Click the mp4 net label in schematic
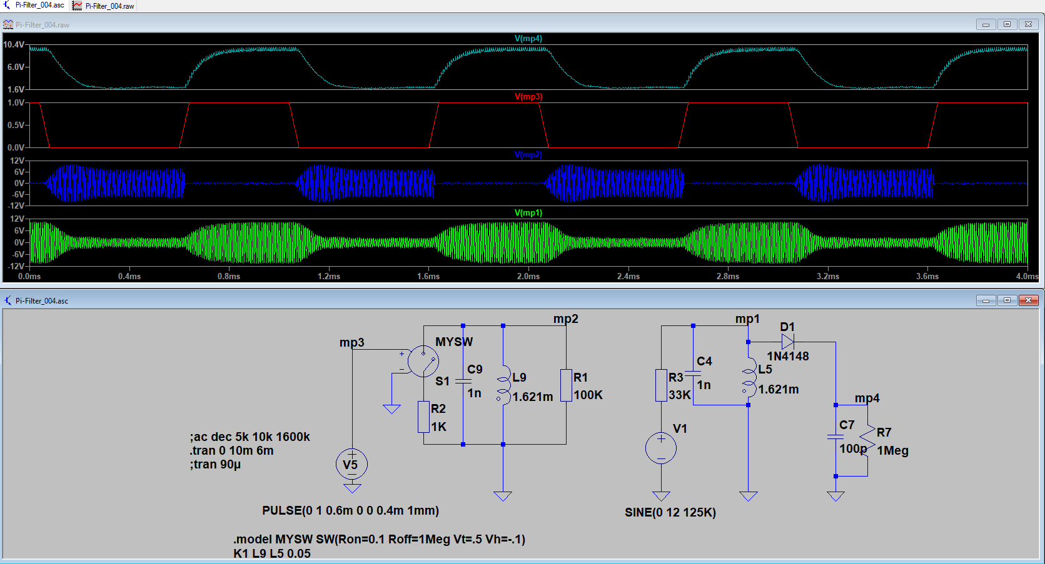Screen dimensions: 1045x564 867,398
